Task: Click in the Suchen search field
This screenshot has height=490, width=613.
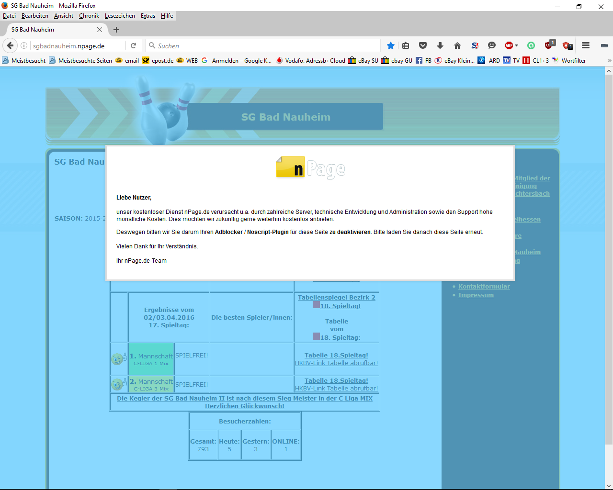Action: (263, 45)
